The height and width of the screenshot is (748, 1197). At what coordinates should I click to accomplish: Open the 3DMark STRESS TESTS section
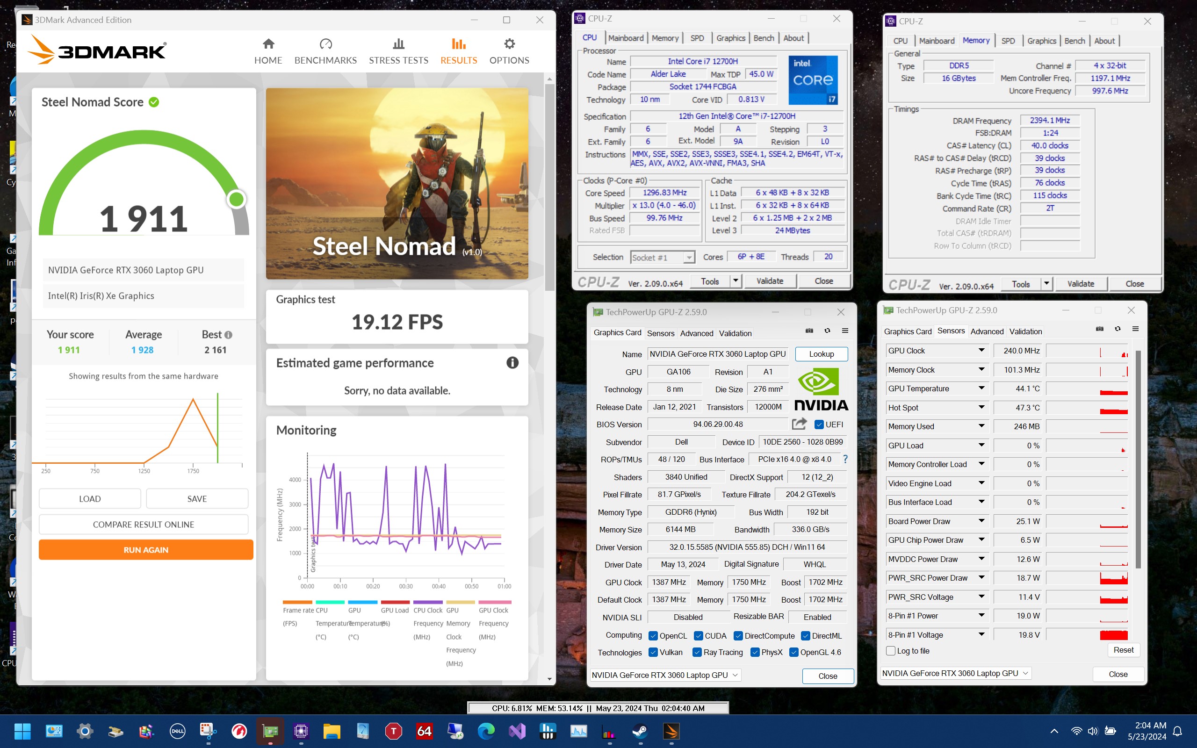399,51
